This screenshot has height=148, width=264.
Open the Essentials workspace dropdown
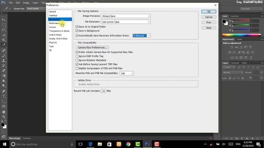point(251,9)
